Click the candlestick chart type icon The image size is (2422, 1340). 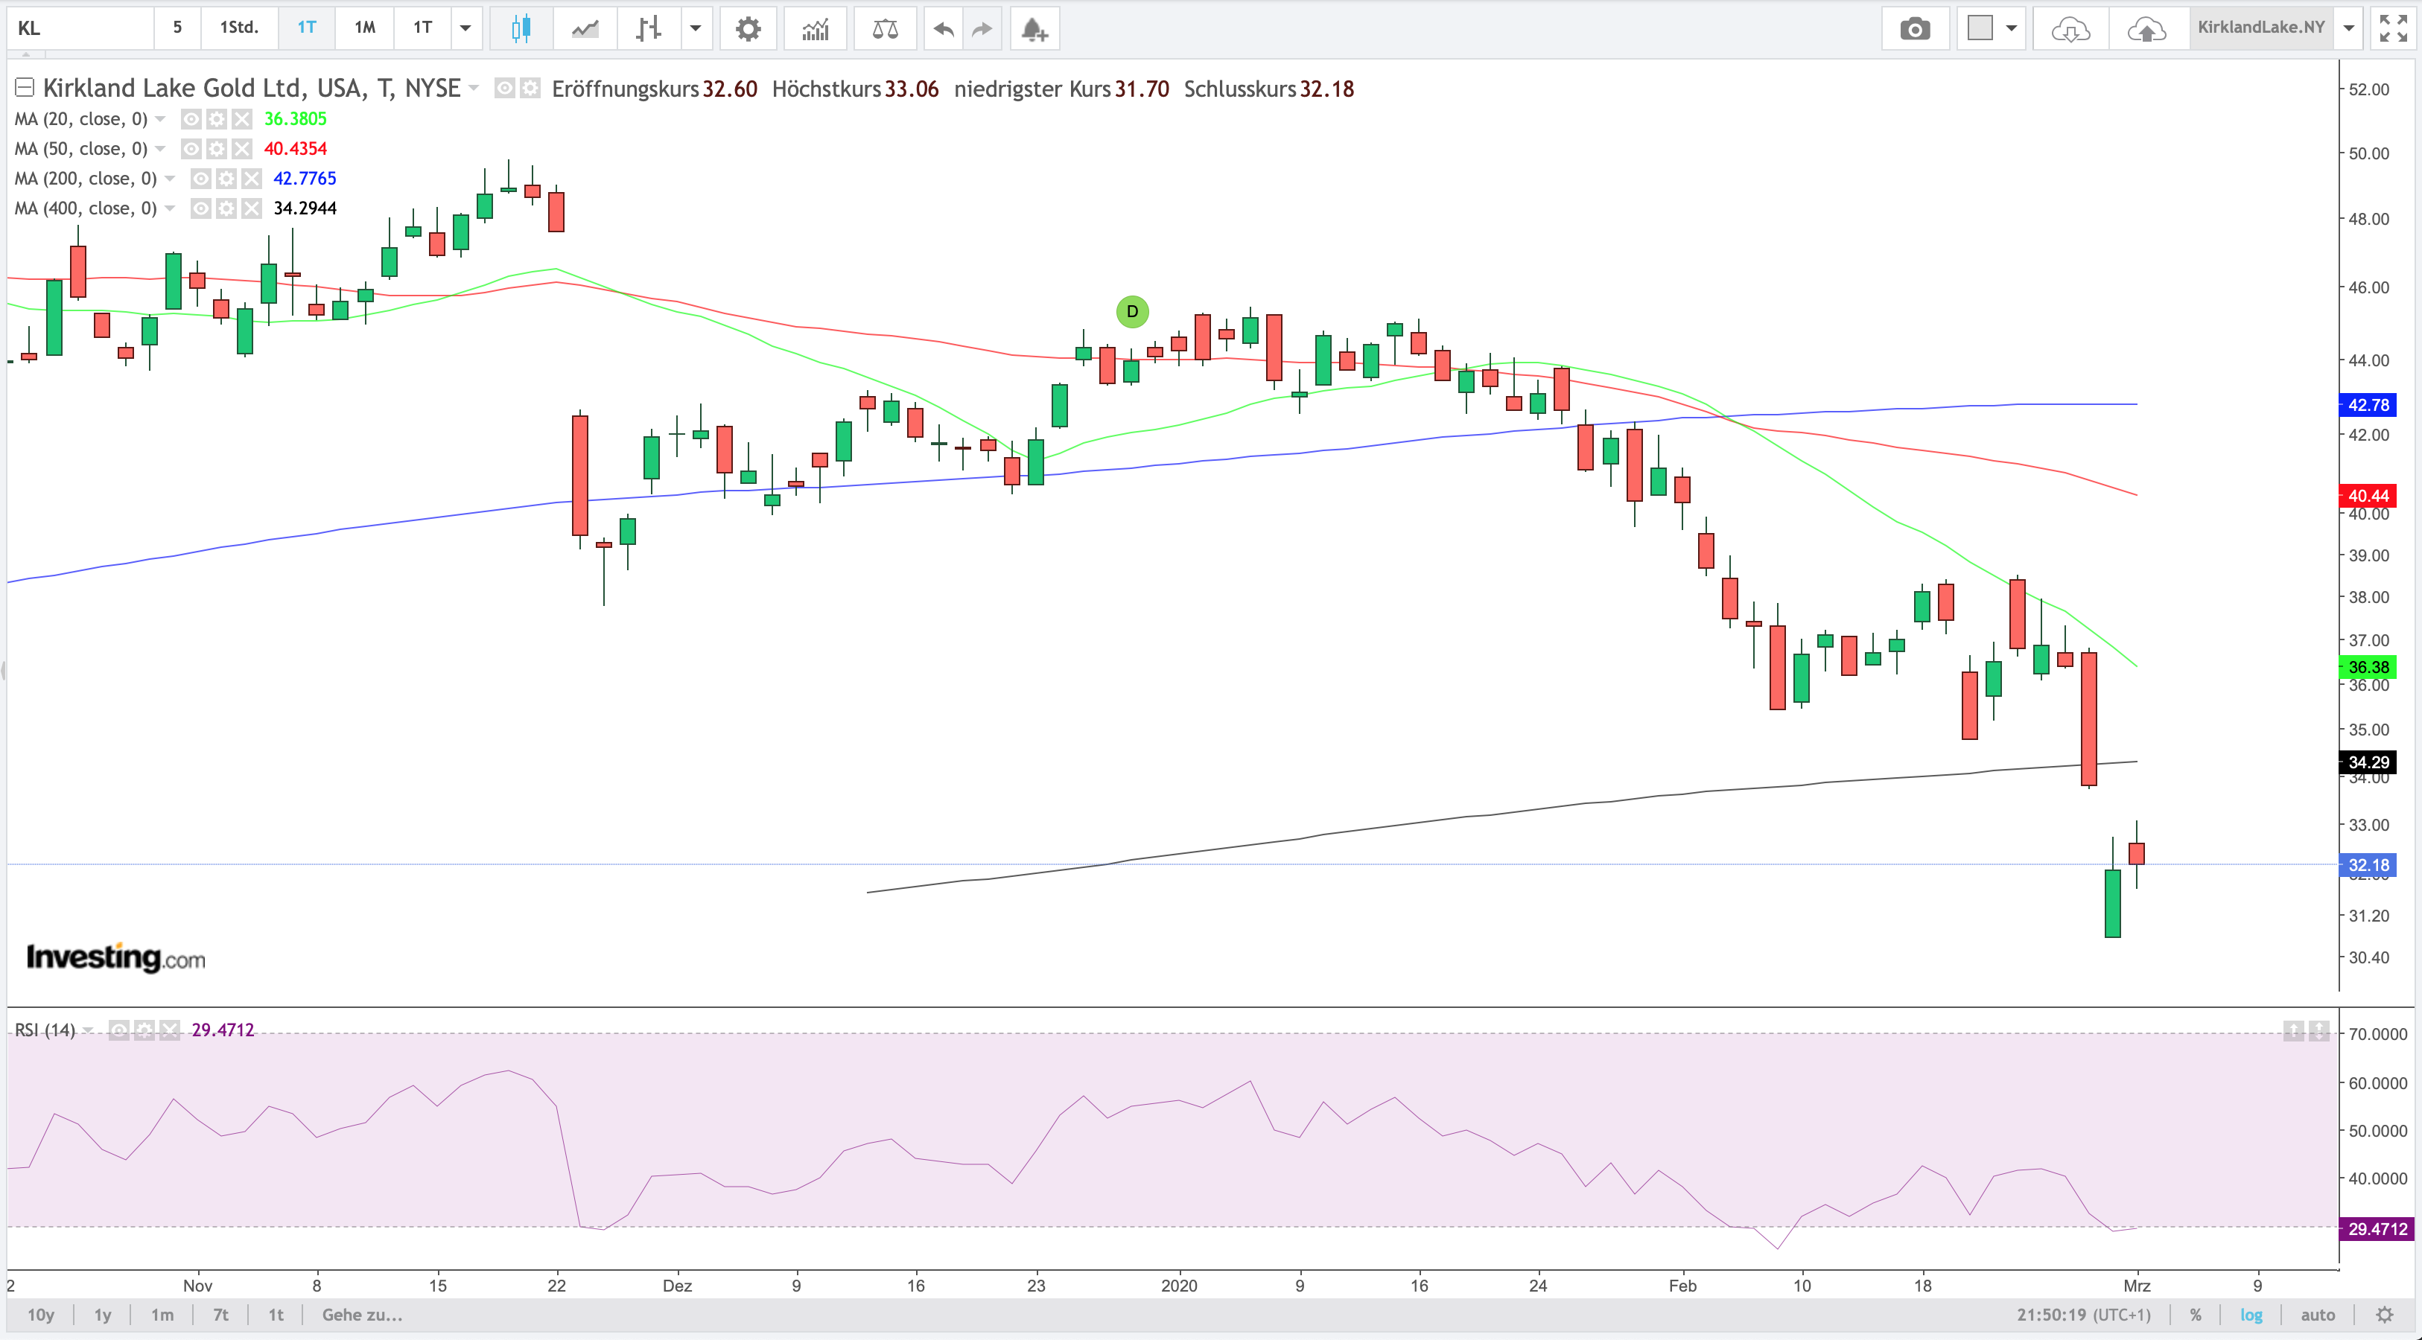tap(520, 28)
